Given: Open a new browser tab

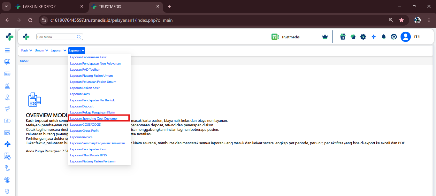Looking at the screenshot, I should (169, 6).
